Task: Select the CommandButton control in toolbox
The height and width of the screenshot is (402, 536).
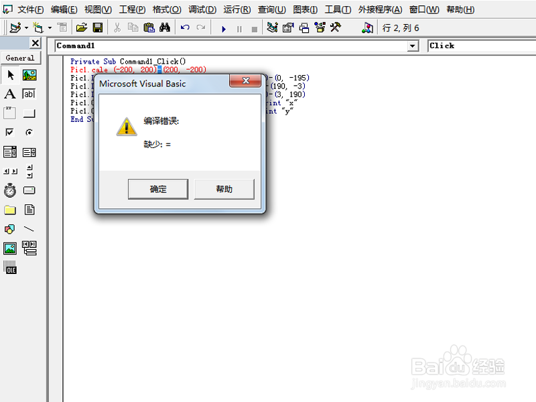Action: point(29,113)
